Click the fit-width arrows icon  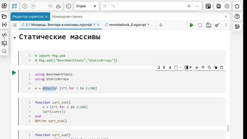pos(197,6)
